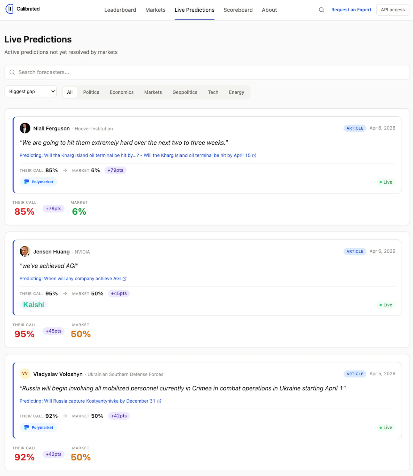Image resolution: width=413 pixels, height=476 pixels.
Task: Filter predictions by Markets category
Action: point(153,92)
